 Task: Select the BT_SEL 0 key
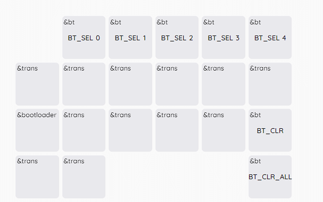click(x=84, y=37)
